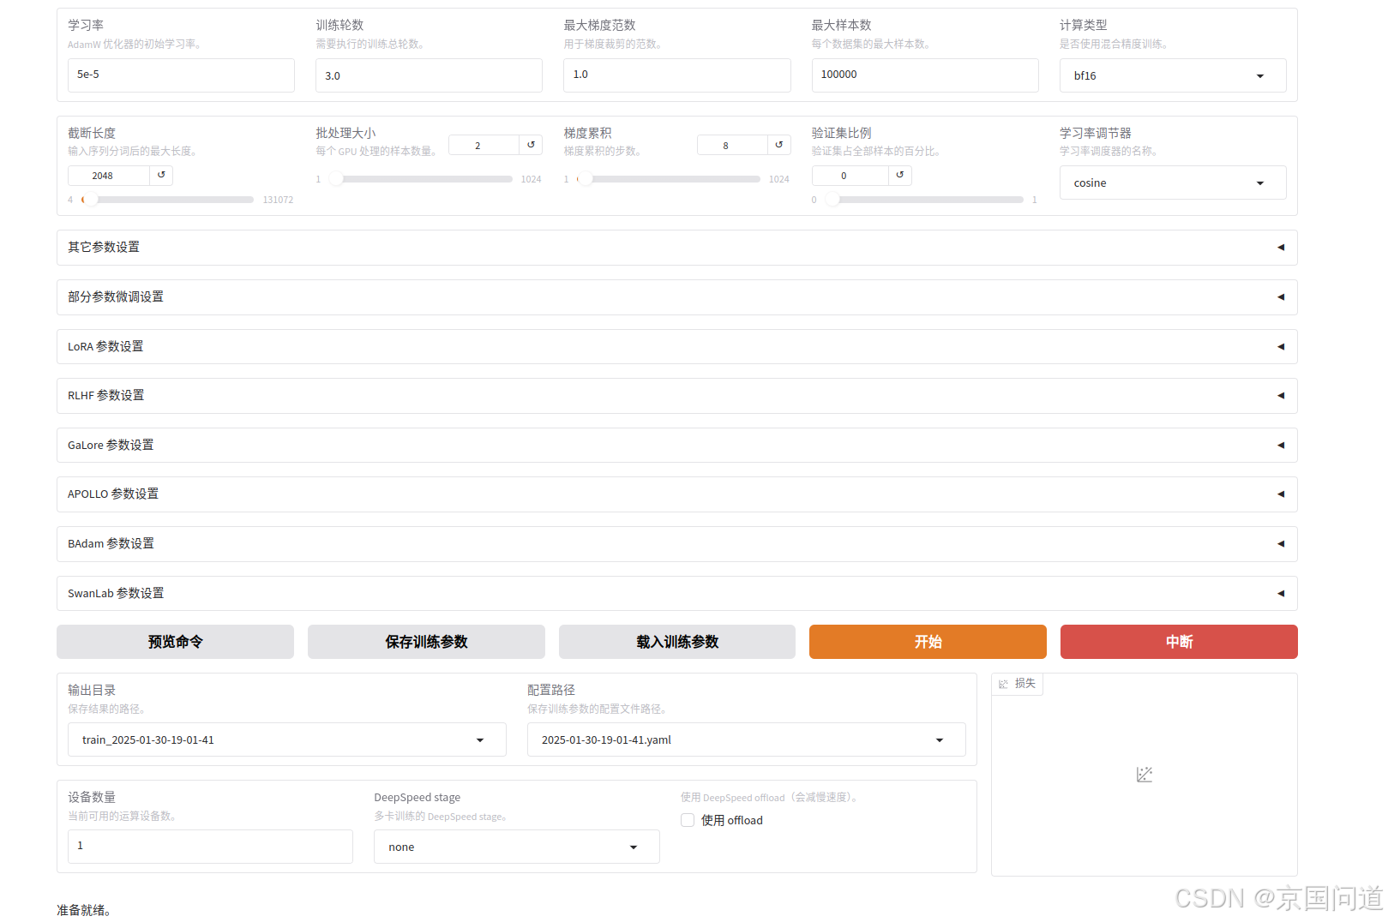Click the 最大样本数 input field
This screenshot has height=922, width=1388.
925,75
